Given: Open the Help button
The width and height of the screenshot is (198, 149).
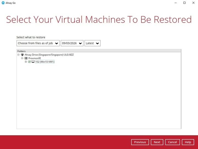Looking at the screenshot, I should pyautogui.click(x=188, y=142).
